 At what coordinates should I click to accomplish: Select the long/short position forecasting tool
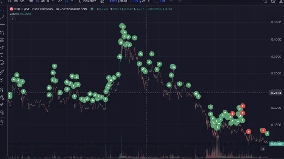click(x=2, y=40)
